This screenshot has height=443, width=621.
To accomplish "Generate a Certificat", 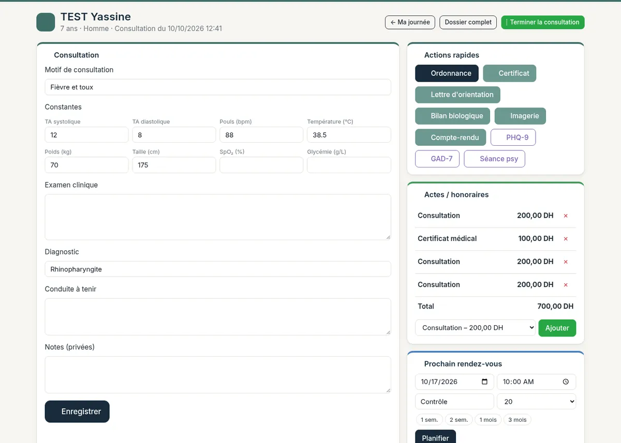I will (510, 73).
